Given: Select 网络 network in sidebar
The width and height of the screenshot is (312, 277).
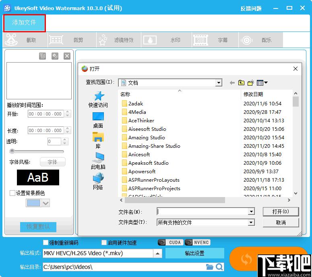Looking at the screenshot, I should click(x=98, y=181).
